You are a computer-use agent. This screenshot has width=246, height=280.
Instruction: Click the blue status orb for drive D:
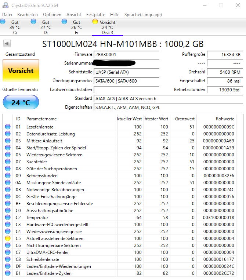[33, 22]
